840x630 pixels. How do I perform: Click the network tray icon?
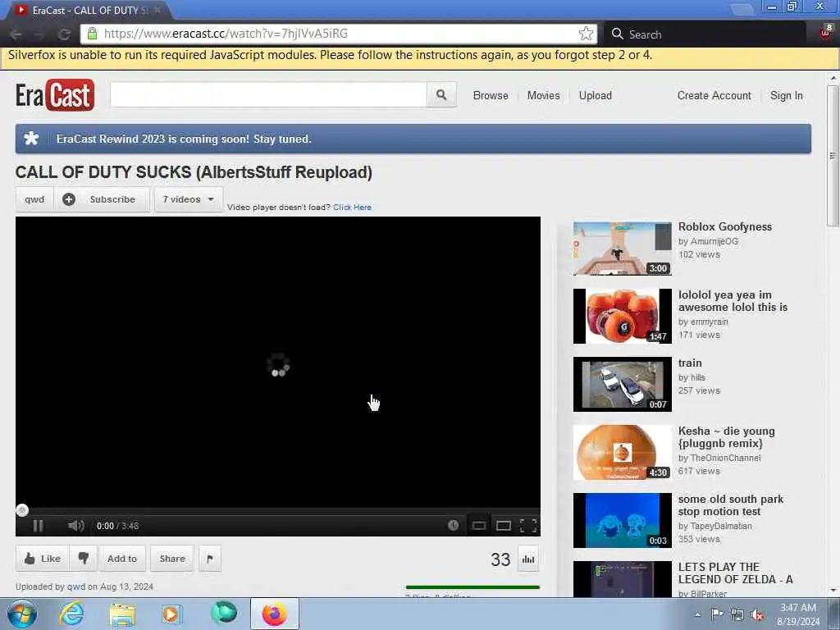(x=737, y=615)
